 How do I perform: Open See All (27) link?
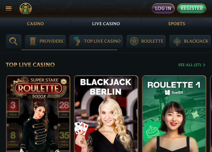pos(192,65)
